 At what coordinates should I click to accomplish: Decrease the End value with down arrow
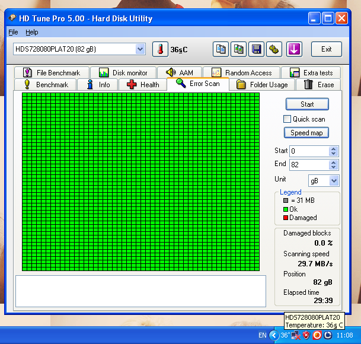click(333, 167)
